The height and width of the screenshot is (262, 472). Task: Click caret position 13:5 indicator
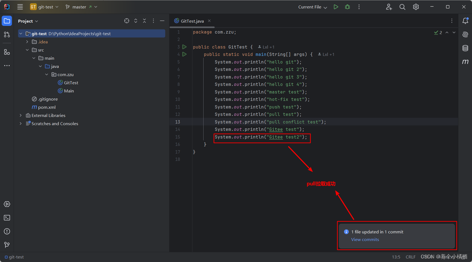coord(396,257)
